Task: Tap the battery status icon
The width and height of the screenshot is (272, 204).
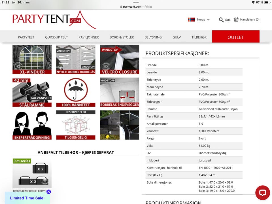Action: pyautogui.click(x=267, y=3)
